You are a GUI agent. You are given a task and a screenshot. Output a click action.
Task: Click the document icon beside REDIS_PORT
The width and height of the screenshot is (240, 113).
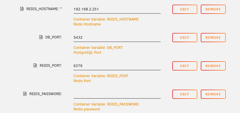pos(35,66)
